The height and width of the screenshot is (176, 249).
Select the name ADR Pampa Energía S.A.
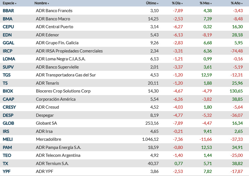(59, 148)
